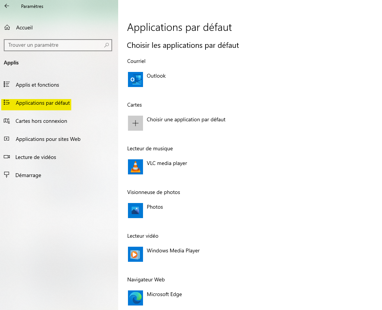Click the Visionneuse de photos label

pos(154,192)
